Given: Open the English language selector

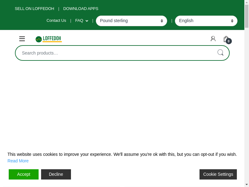Looking at the screenshot, I should point(206,21).
